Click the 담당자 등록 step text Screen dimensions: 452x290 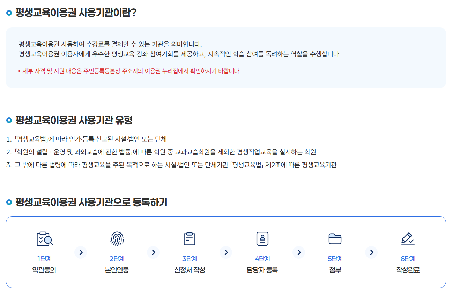[262, 270]
